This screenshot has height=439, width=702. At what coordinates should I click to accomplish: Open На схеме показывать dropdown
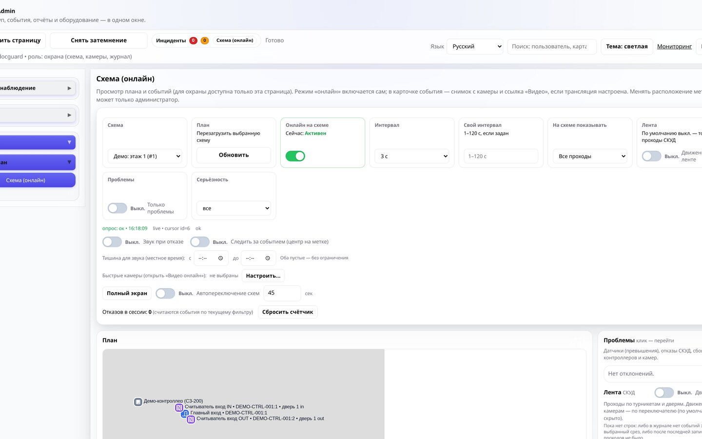(590, 156)
